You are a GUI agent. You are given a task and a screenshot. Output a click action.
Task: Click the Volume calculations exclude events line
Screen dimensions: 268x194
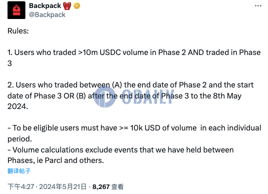tap(121, 155)
